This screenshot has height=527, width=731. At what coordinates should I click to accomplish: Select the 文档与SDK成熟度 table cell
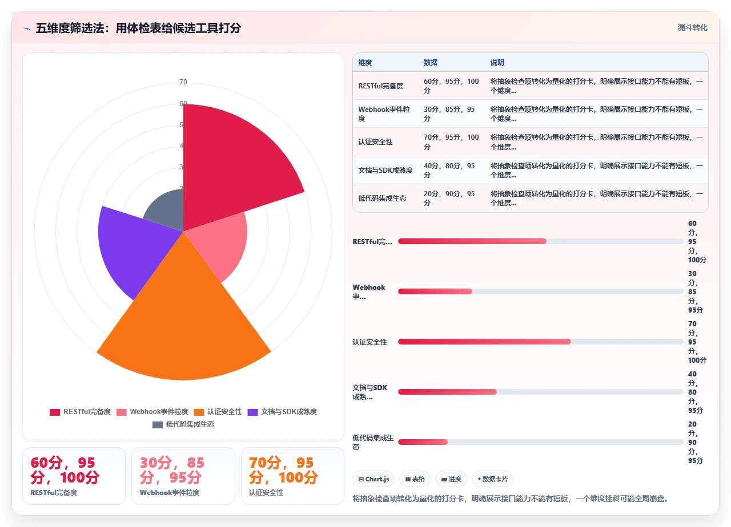pyautogui.click(x=385, y=170)
